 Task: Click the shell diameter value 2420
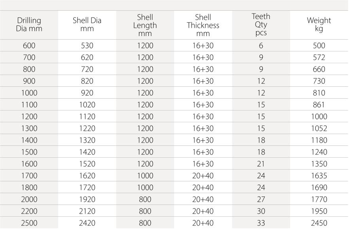point(87,223)
